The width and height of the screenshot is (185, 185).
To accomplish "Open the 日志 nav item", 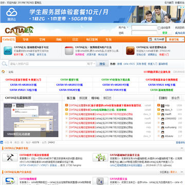I will point(75,40).
